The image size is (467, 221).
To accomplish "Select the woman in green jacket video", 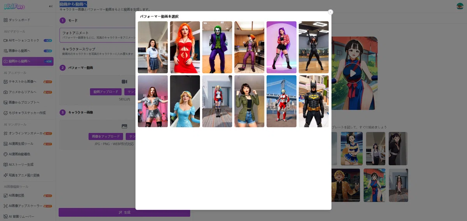I will coord(249,101).
